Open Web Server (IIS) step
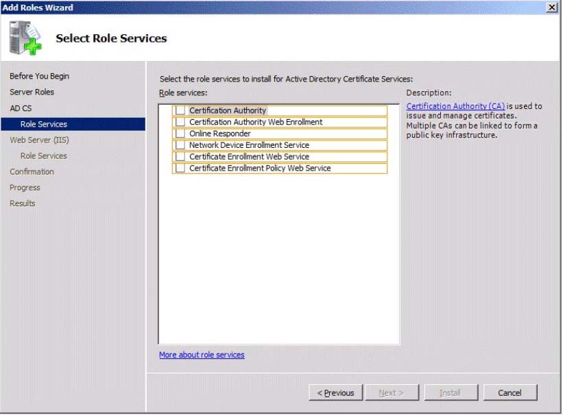The image size is (563, 415). click(x=40, y=140)
